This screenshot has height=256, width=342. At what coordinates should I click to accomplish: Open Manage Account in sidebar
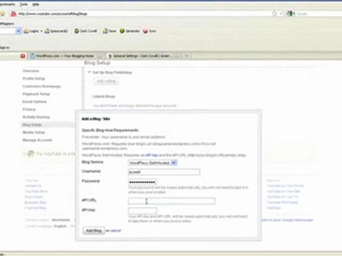37,140
